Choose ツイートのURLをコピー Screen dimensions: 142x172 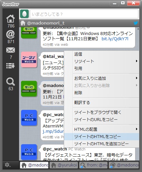(102, 119)
